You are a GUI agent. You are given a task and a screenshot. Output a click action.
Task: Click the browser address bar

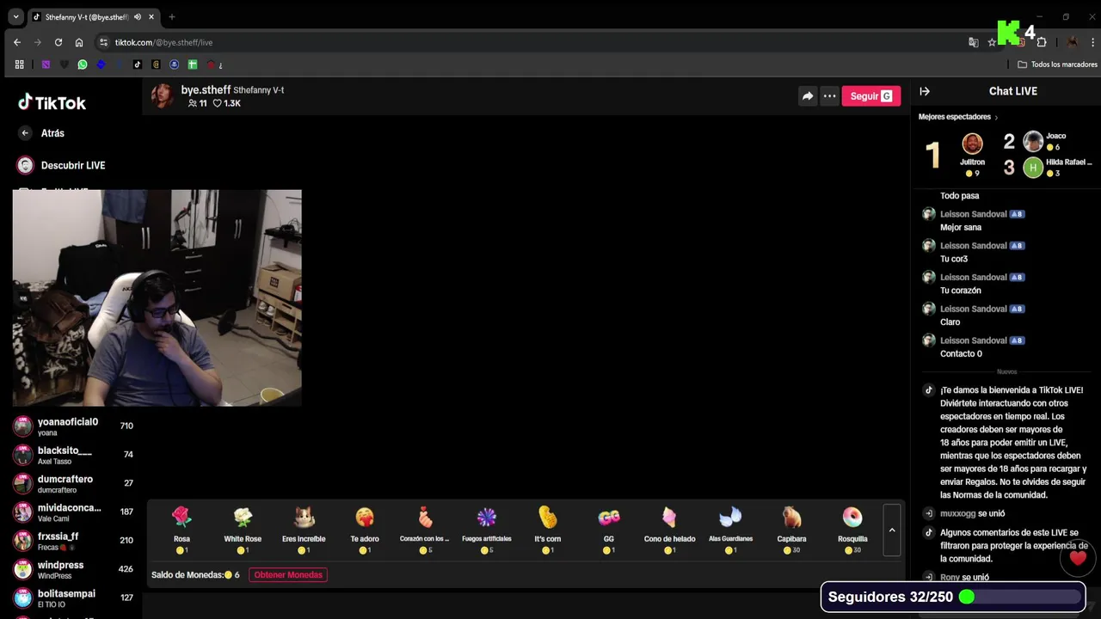[533, 42]
